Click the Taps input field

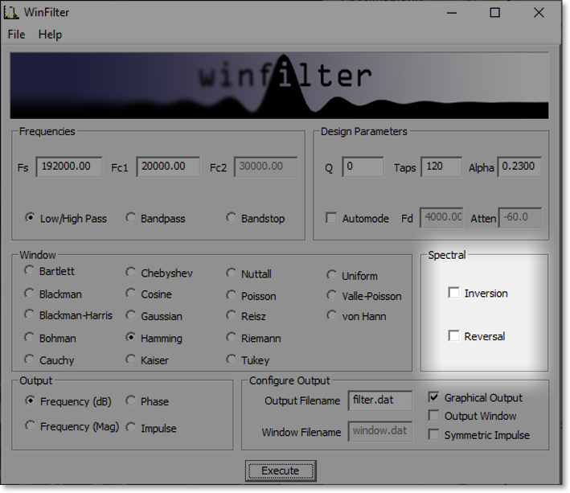441,166
